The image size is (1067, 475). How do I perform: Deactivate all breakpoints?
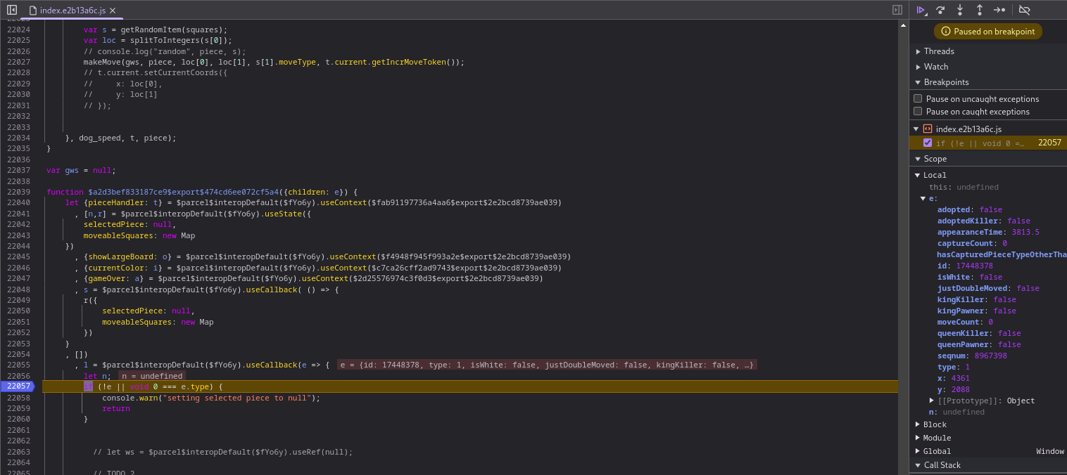click(x=1024, y=10)
